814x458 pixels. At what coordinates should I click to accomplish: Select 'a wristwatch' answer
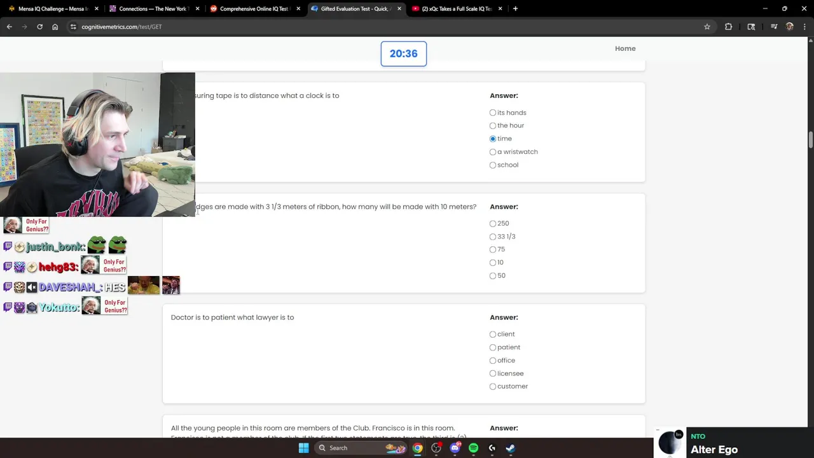pos(493,152)
